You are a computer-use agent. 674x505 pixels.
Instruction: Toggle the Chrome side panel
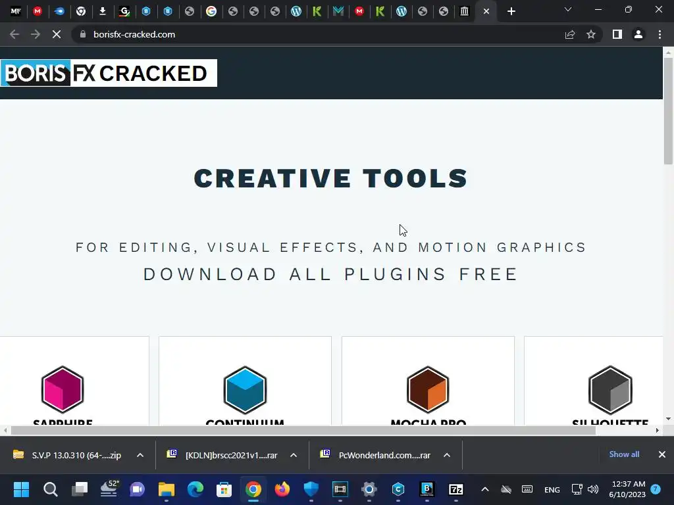617,34
